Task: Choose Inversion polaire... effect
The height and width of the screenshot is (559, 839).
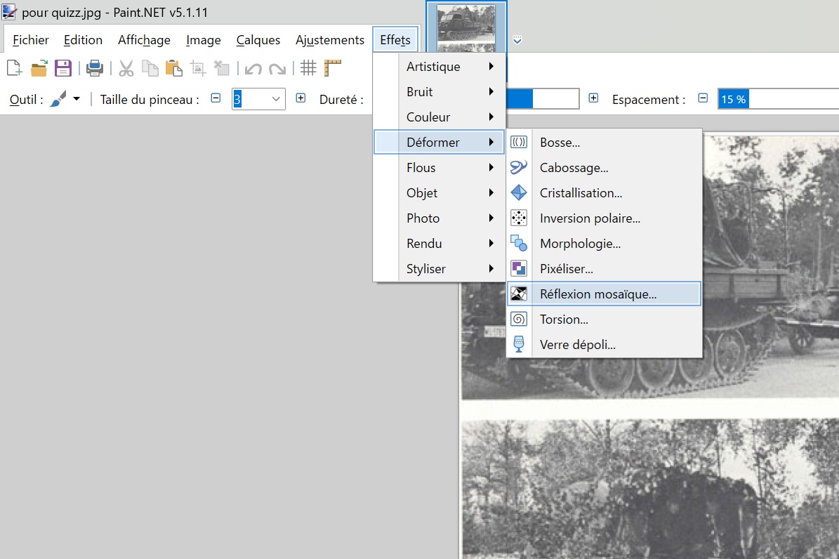Action: coord(604,218)
